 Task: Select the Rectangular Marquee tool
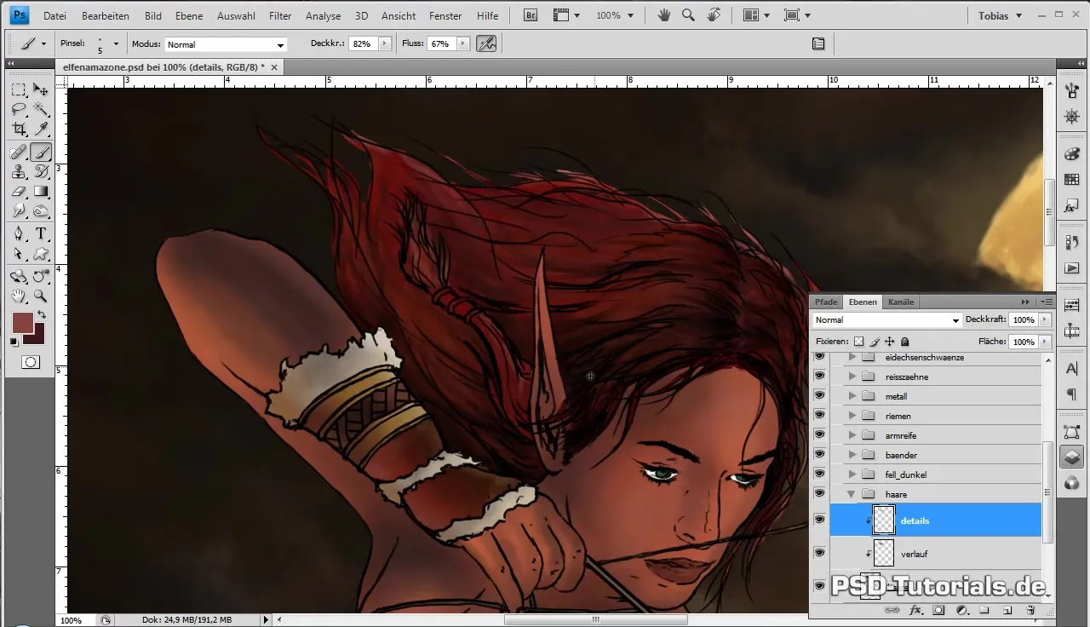tap(19, 89)
